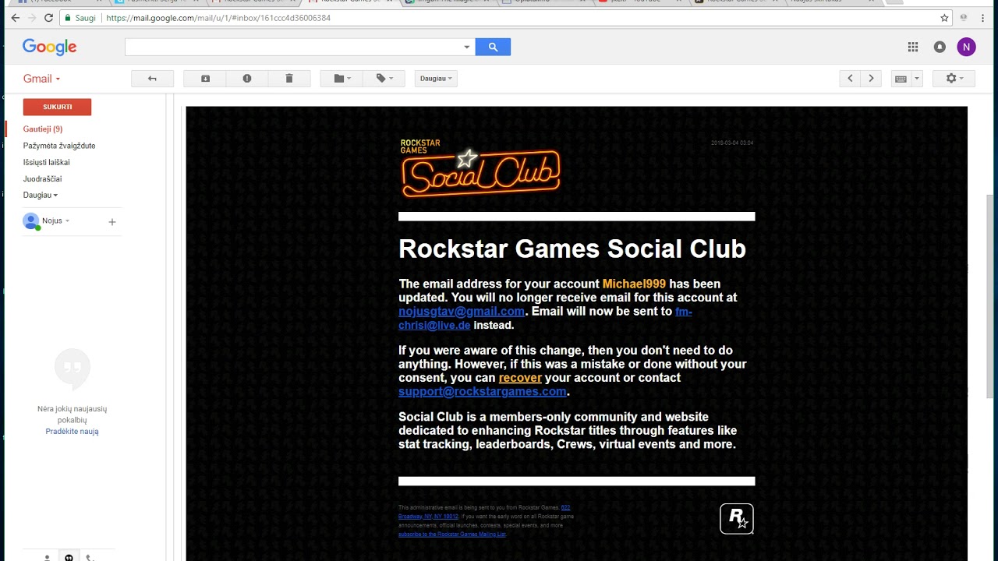Image resolution: width=998 pixels, height=561 pixels.
Task: Open Hangouts phone calls tab icon
Action: coord(90,557)
